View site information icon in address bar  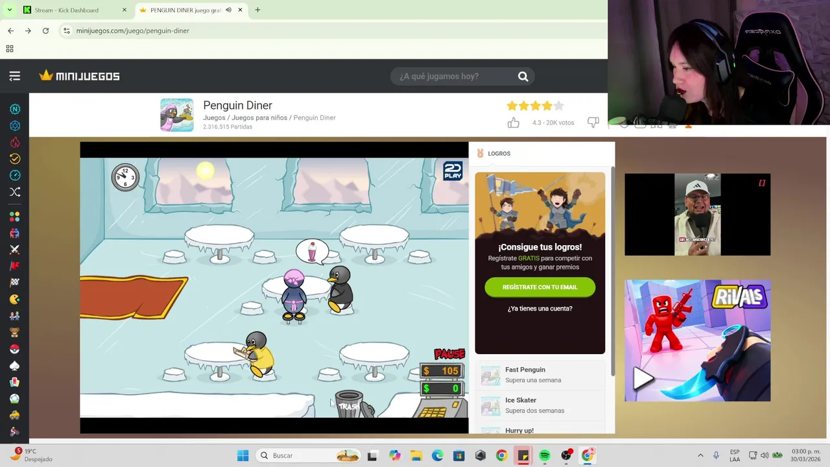[x=66, y=30]
